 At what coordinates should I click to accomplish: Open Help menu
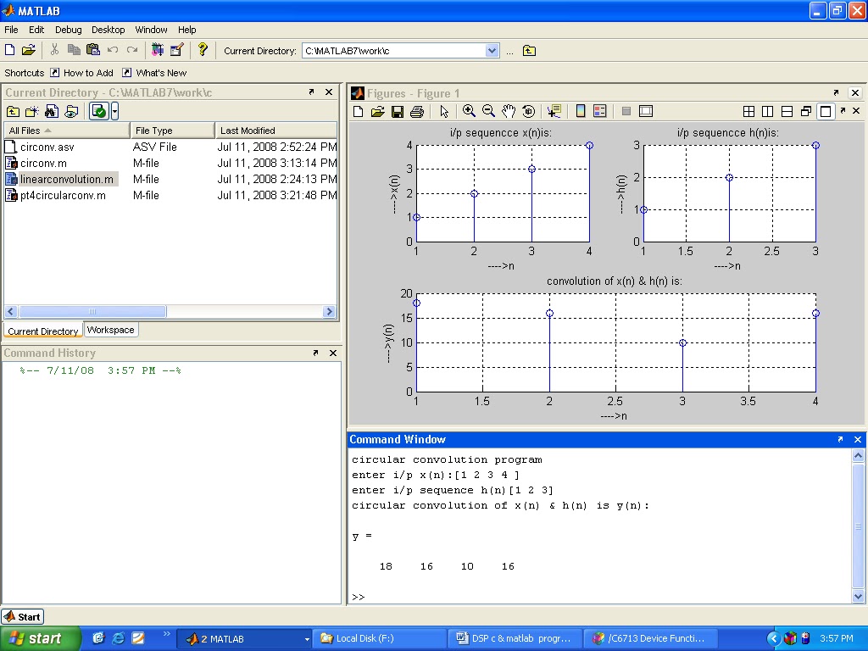tap(187, 30)
